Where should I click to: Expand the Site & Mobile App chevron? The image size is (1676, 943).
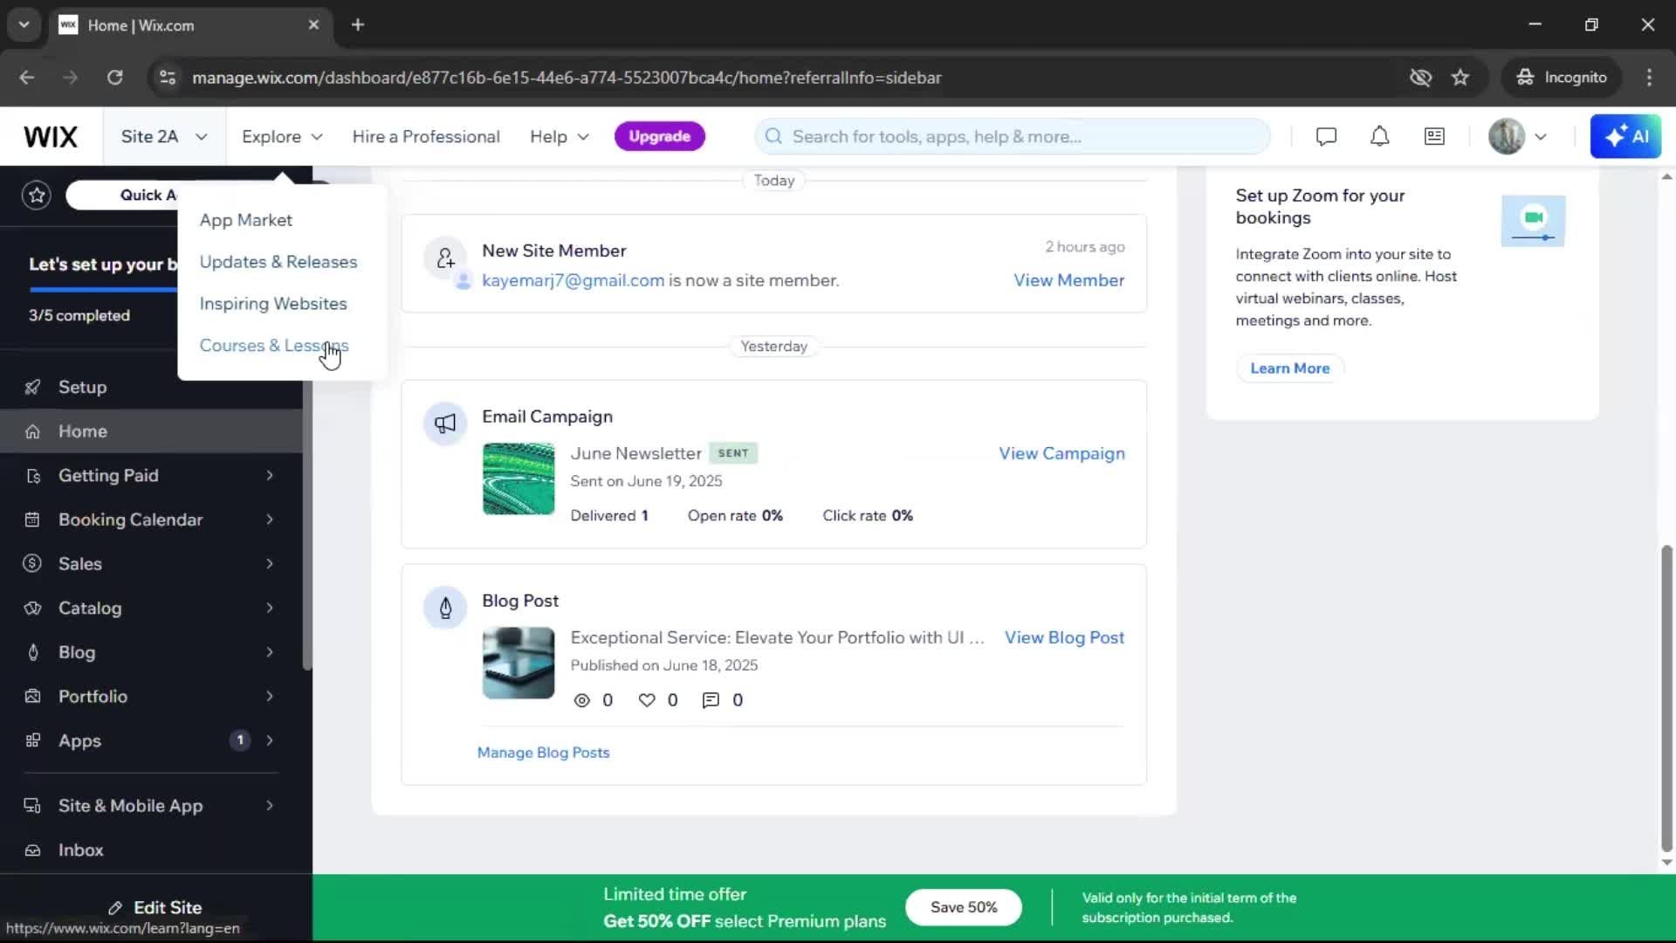pyautogui.click(x=270, y=806)
